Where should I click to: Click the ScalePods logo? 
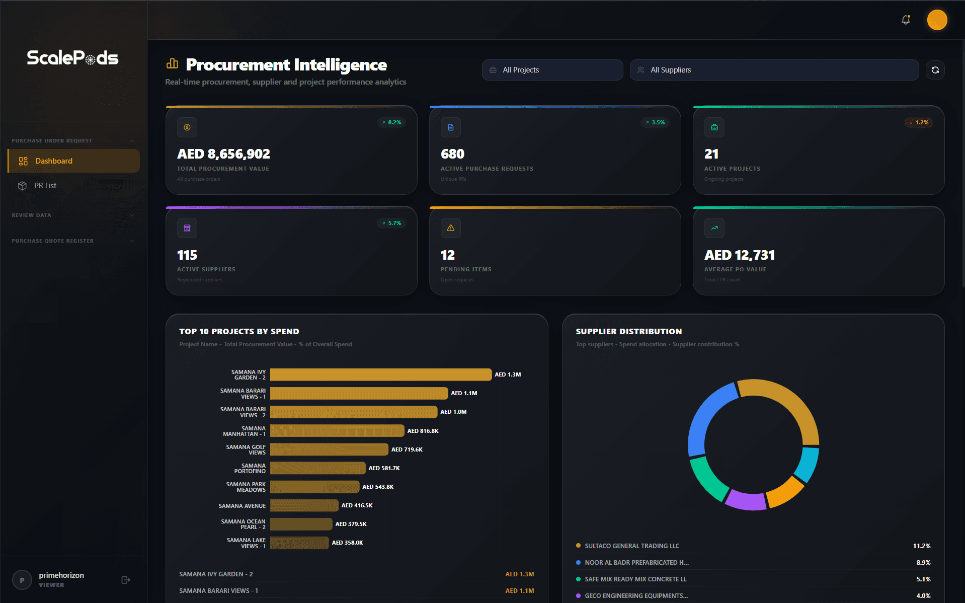[x=73, y=58]
